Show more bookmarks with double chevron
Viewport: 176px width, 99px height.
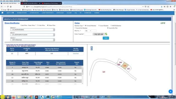point(174,10)
